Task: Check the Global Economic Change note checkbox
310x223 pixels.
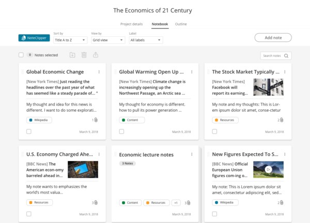Action: (x=29, y=131)
